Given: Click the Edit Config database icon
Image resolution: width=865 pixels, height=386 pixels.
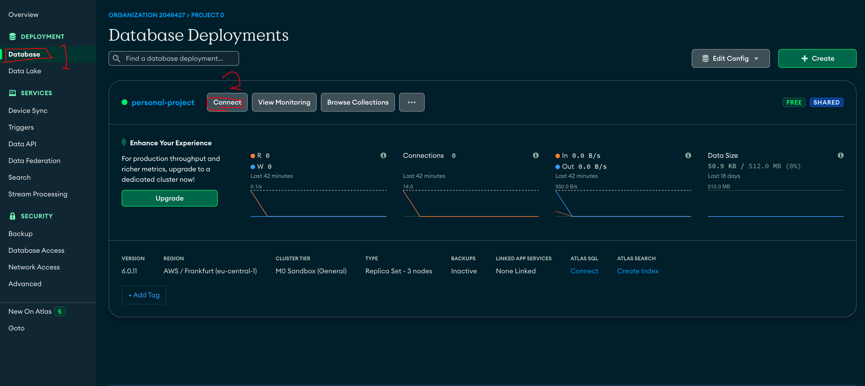Looking at the screenshot, I should tap(705, 58).
